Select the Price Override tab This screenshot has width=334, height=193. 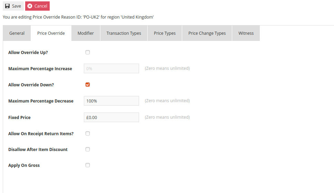pos(51,33)
